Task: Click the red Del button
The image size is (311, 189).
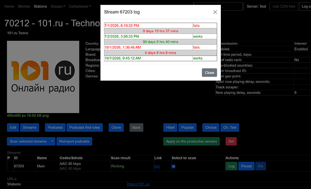Action: pyautogui.click(x=231, y=141)
